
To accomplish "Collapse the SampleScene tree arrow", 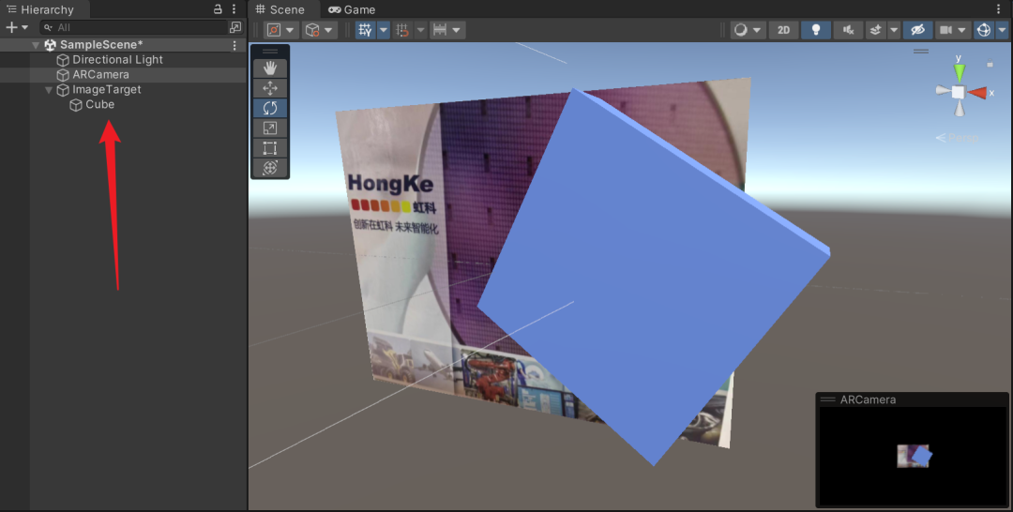I will 36,45.
